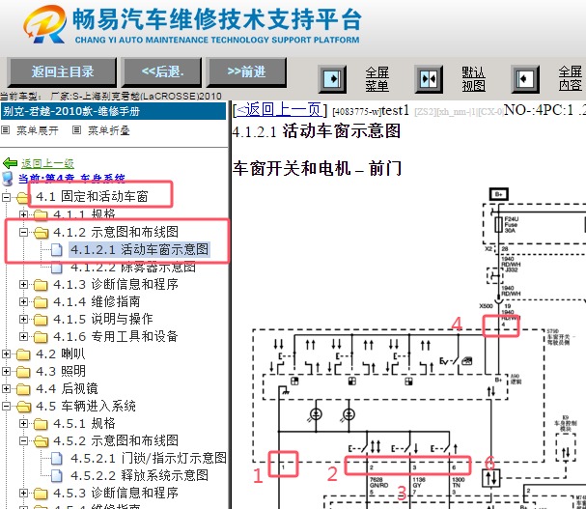Viewport: 586px width, 509px height.
Task: Select 4.1.6 专用工具和设备 tree item
Action: click(116, 336)
